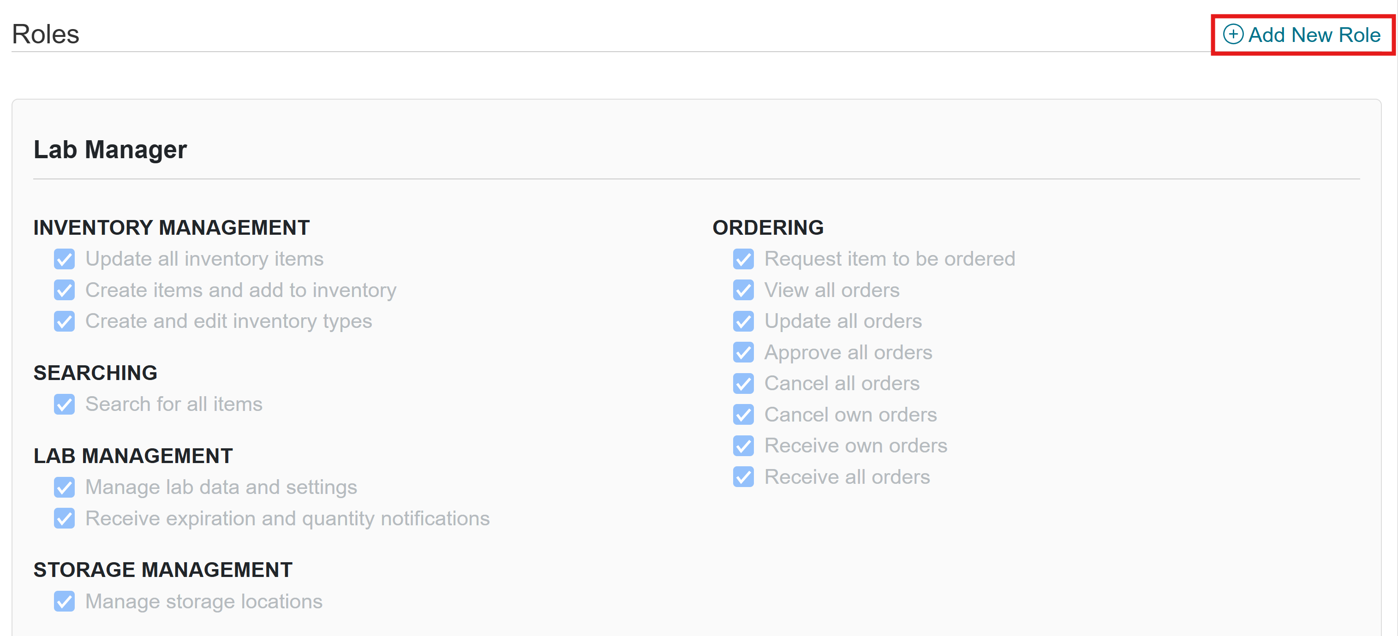This screenshot has width=1398, height=636.
Task: Uncheck Search for all items
Action: (x=64, y=404)
